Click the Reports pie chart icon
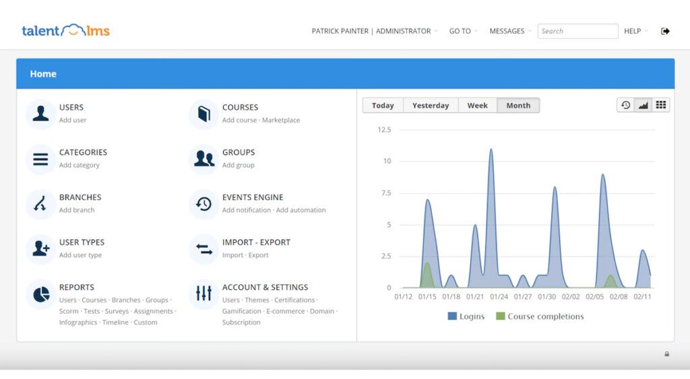This screenshot has height=379, width=690. (40, 294)
